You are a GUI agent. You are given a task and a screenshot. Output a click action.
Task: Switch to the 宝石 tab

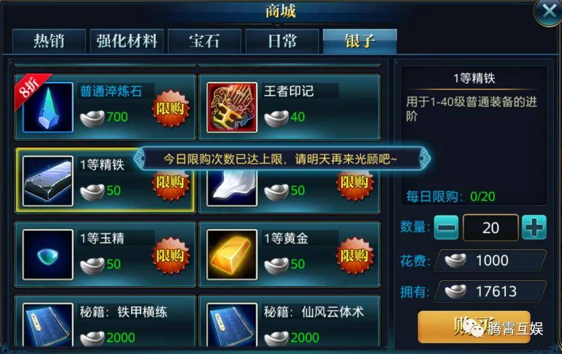coord(204,41)
